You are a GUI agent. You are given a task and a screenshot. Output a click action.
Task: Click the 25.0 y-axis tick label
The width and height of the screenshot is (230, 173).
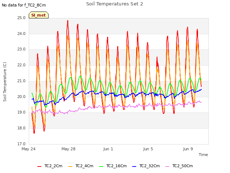[22, 18]
